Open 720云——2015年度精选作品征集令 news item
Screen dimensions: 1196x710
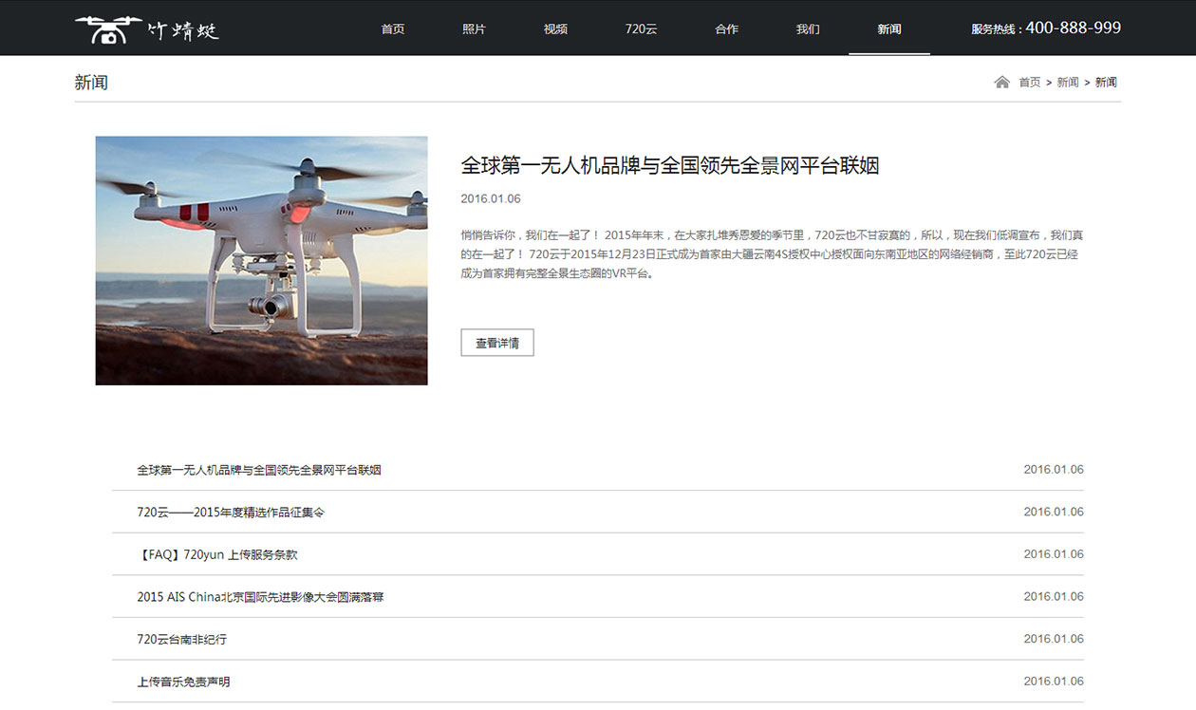click(231, 513)
